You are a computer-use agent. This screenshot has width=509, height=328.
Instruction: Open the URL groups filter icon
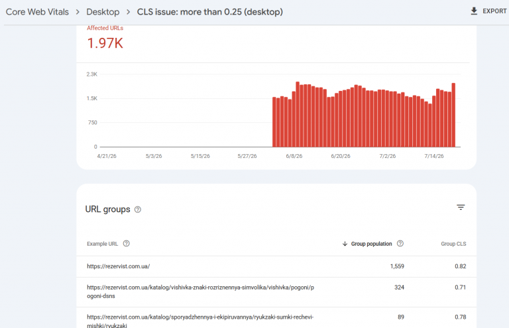[x=461, y=207]
